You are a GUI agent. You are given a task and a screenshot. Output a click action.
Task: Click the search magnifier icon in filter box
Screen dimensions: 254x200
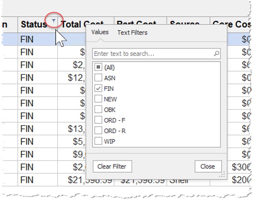(216, 54)
